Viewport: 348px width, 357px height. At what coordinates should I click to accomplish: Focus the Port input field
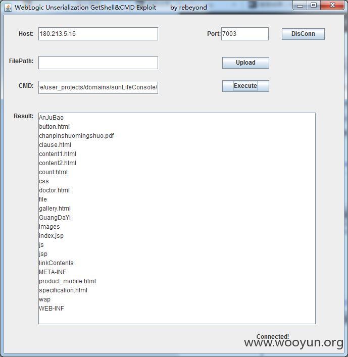(245, 34)
